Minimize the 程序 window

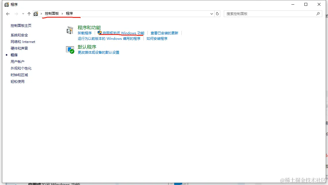pyautogui.click(x=293, y=4)
